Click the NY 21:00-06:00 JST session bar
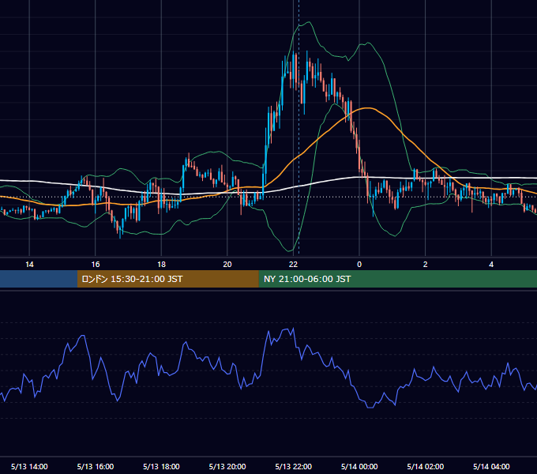The height and width of the screenshot is (474, 537). (397, 279)
